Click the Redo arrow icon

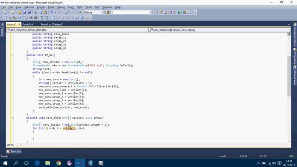[59, 13]
